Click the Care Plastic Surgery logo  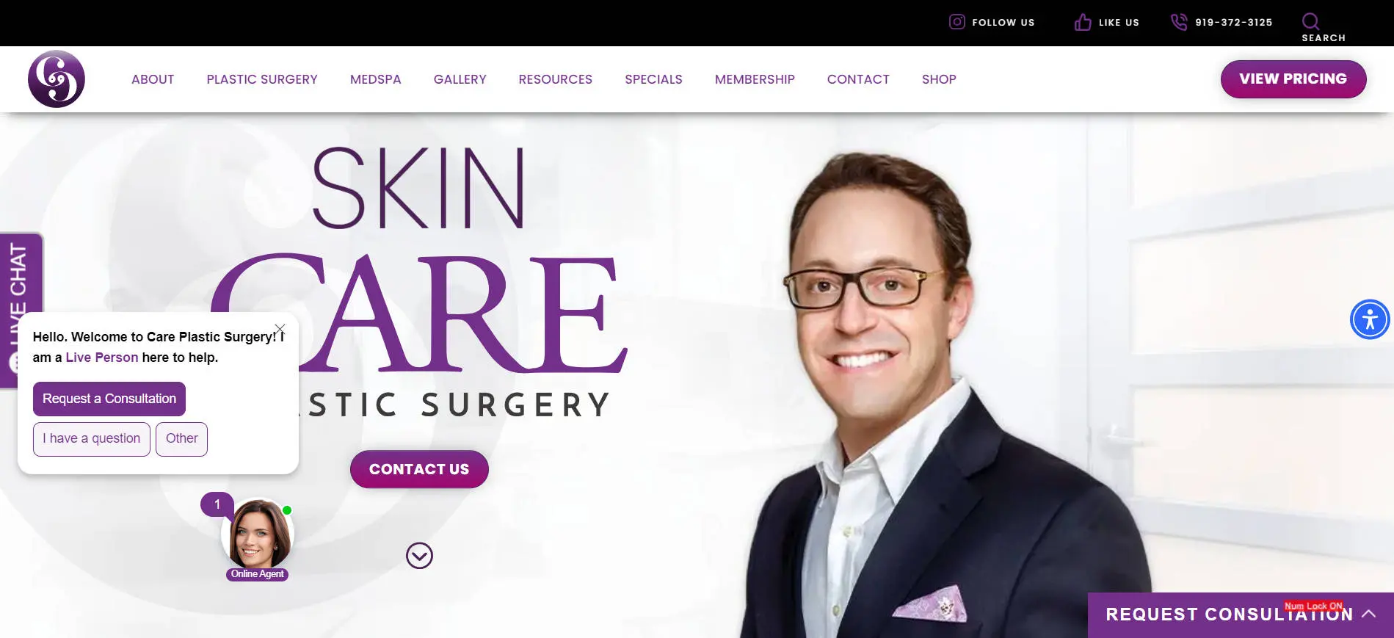tap(57, 79)
